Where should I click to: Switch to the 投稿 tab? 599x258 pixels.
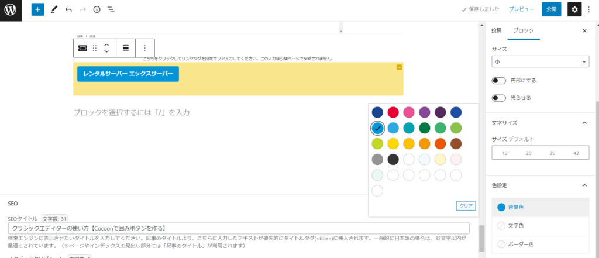click(x=497, y=31)
